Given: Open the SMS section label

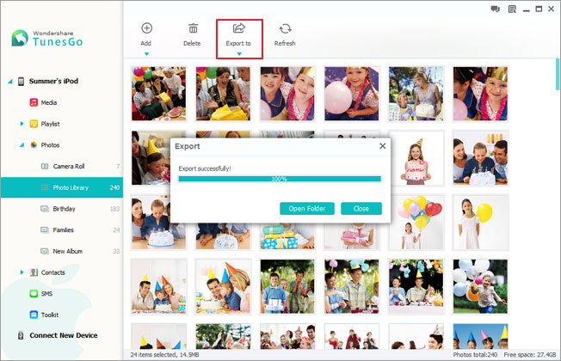Looking at the screenshot, I should coord(46,293).
